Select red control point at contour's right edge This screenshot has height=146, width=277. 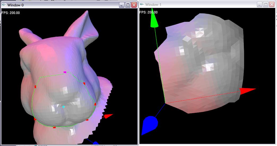tap(95, 104)
